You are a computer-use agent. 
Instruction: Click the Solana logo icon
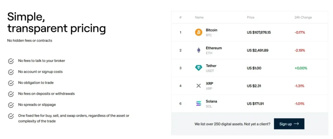pos(198,104)
